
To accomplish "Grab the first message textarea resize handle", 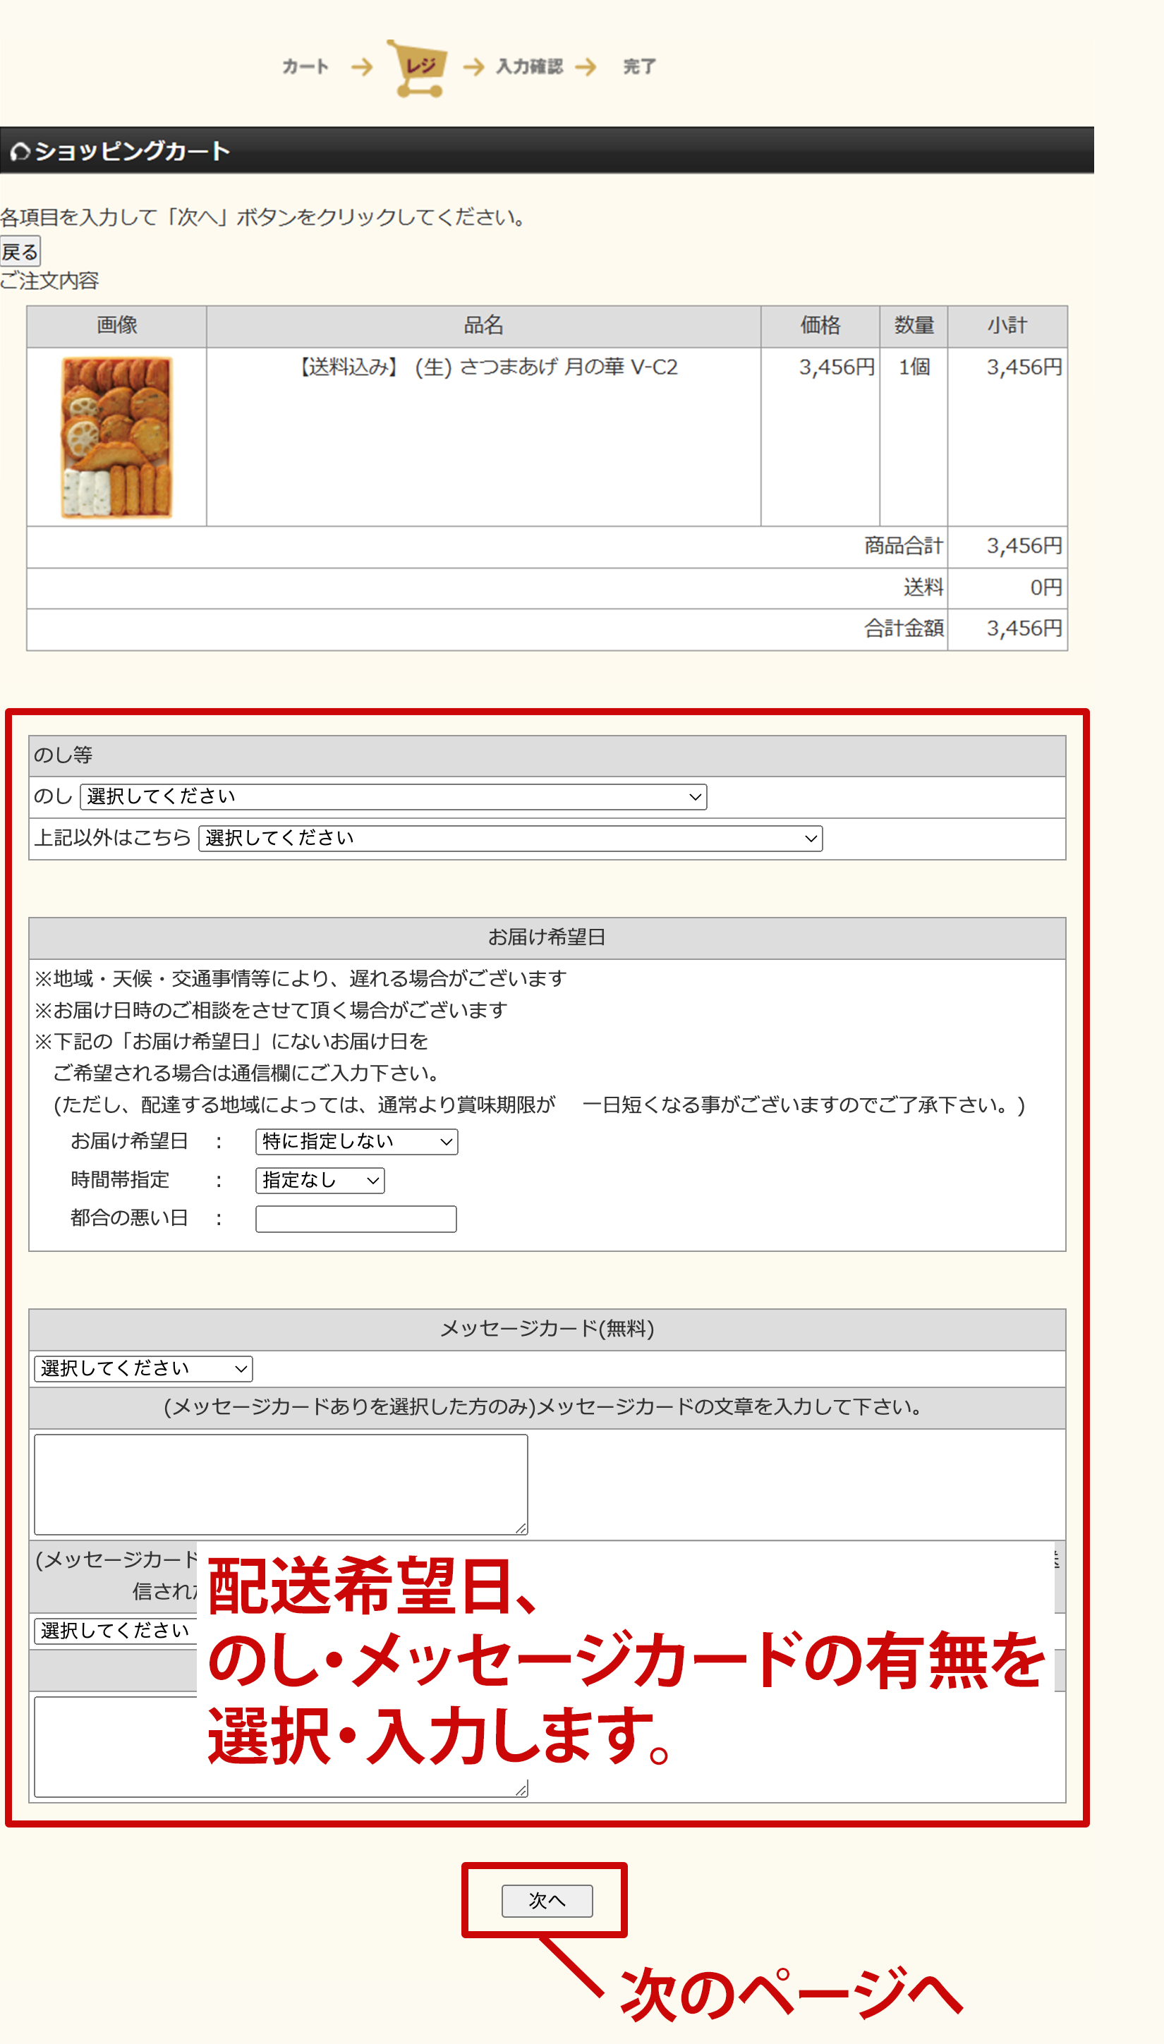I will pyautogui.click(x=521, y=1528).
